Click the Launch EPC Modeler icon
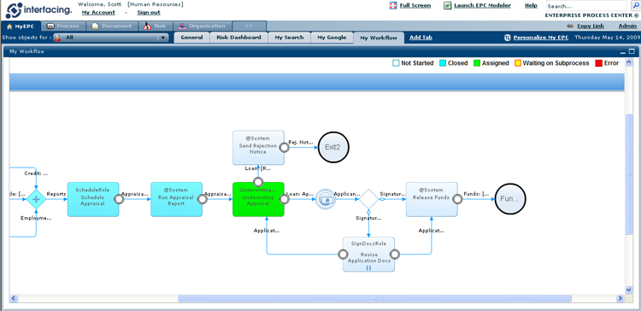 coord(448,6)
